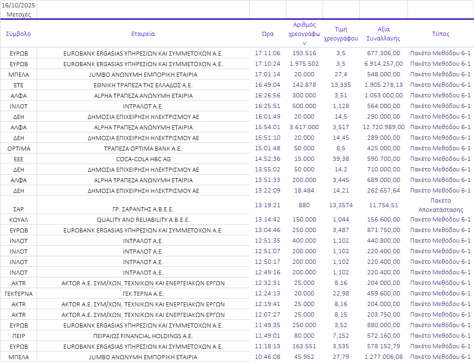Click the Τιμή χρεογράφου column header
474x362 pixels.
point(341,34)
